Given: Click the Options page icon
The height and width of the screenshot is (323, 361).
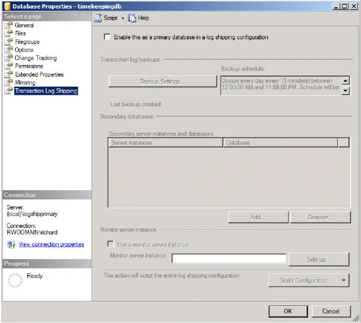Looking at the screenshot, I should point(9,50).
